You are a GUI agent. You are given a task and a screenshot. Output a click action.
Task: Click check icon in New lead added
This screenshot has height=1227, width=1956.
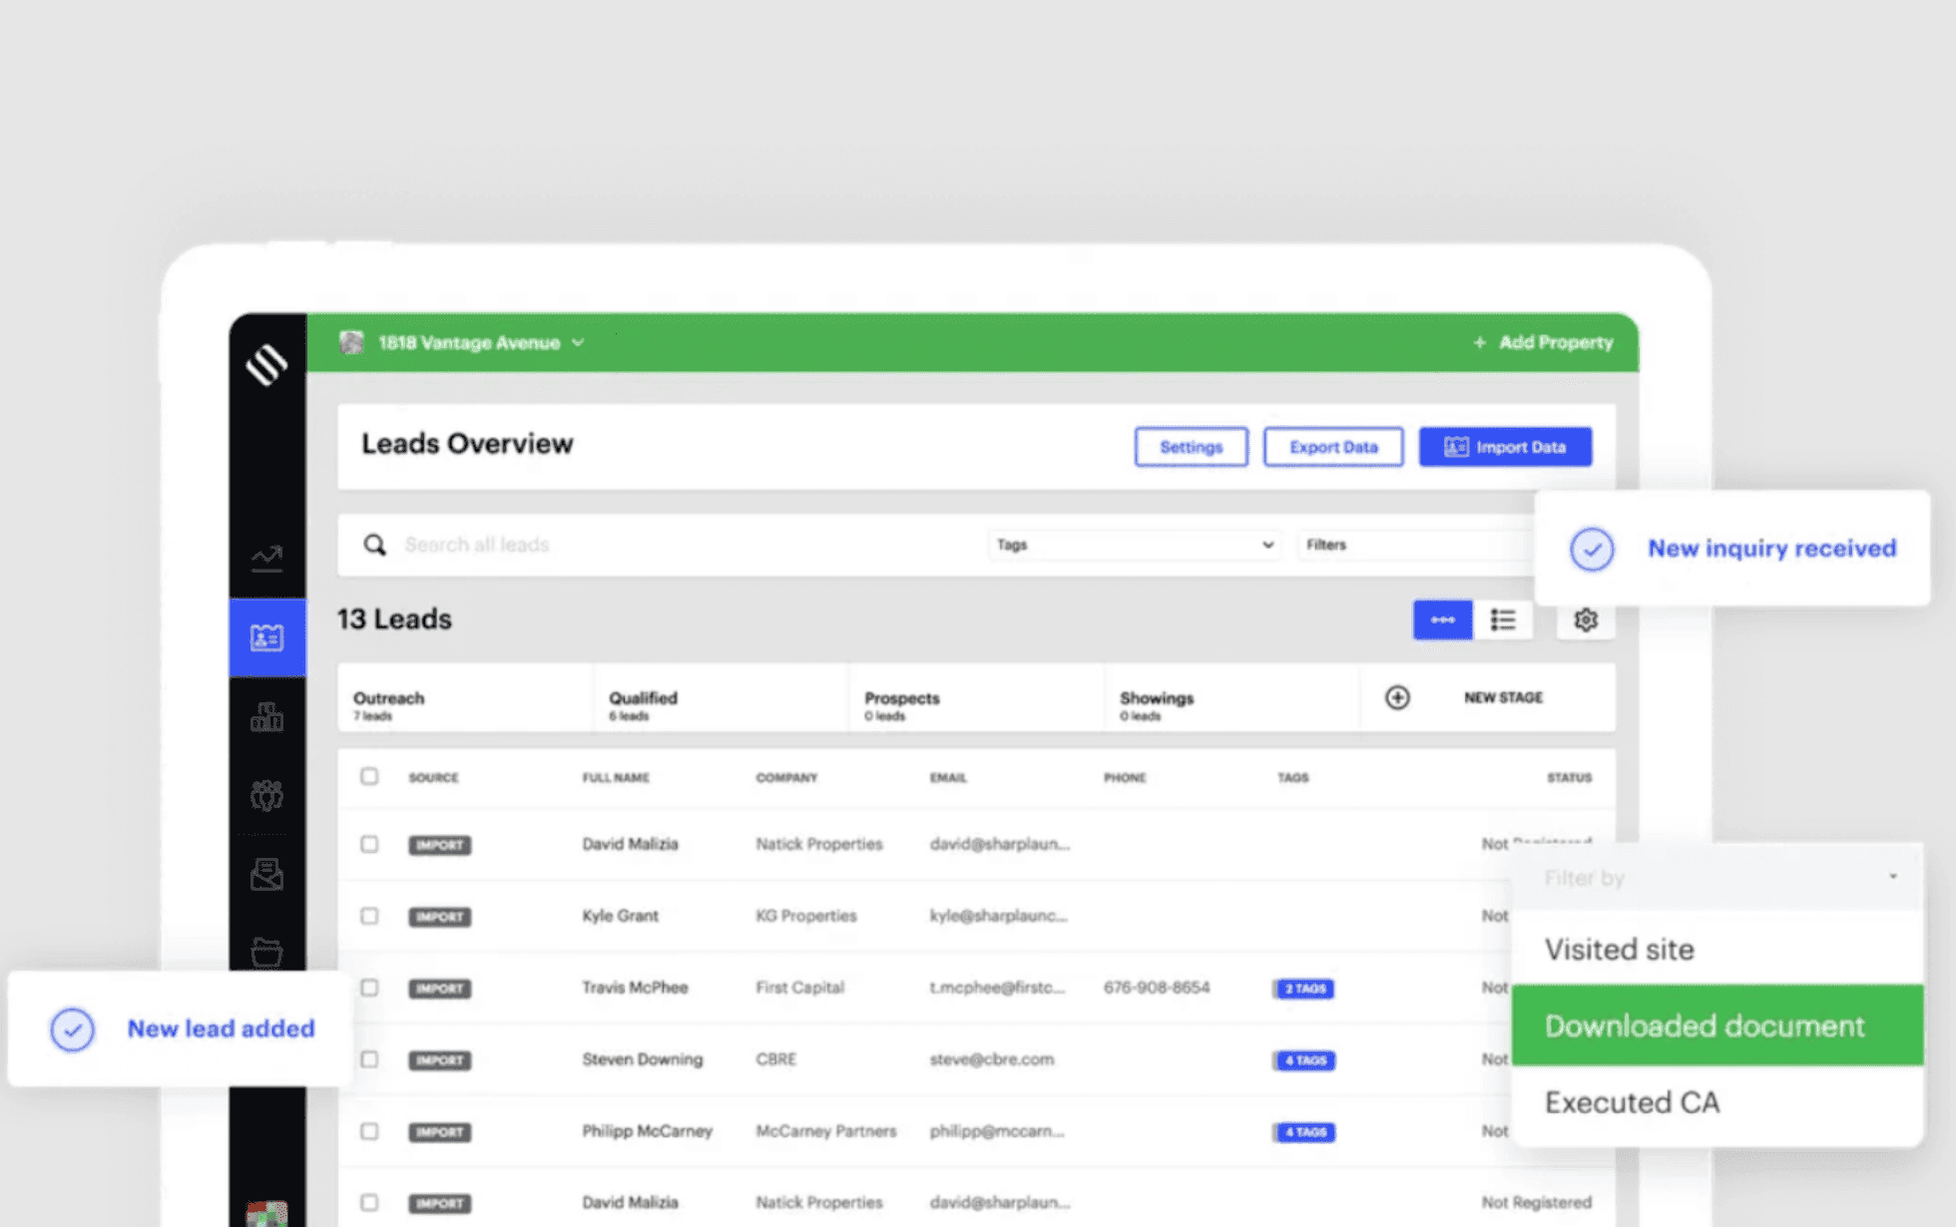(72, 1029)
